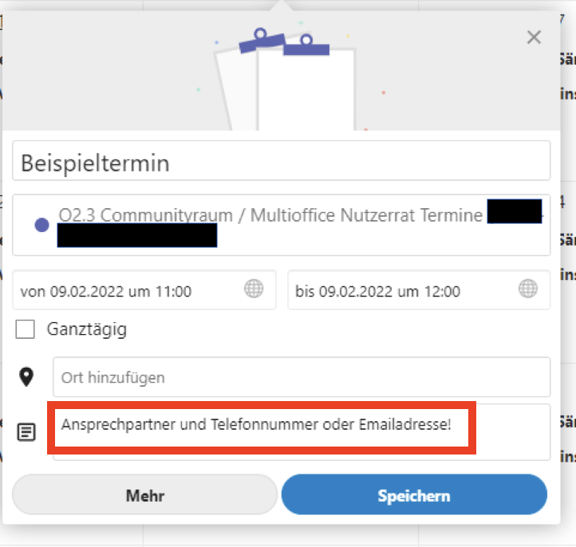The image size is (576, 547).
Task: Click the description notes icon
Action: [x=27, y=433]
